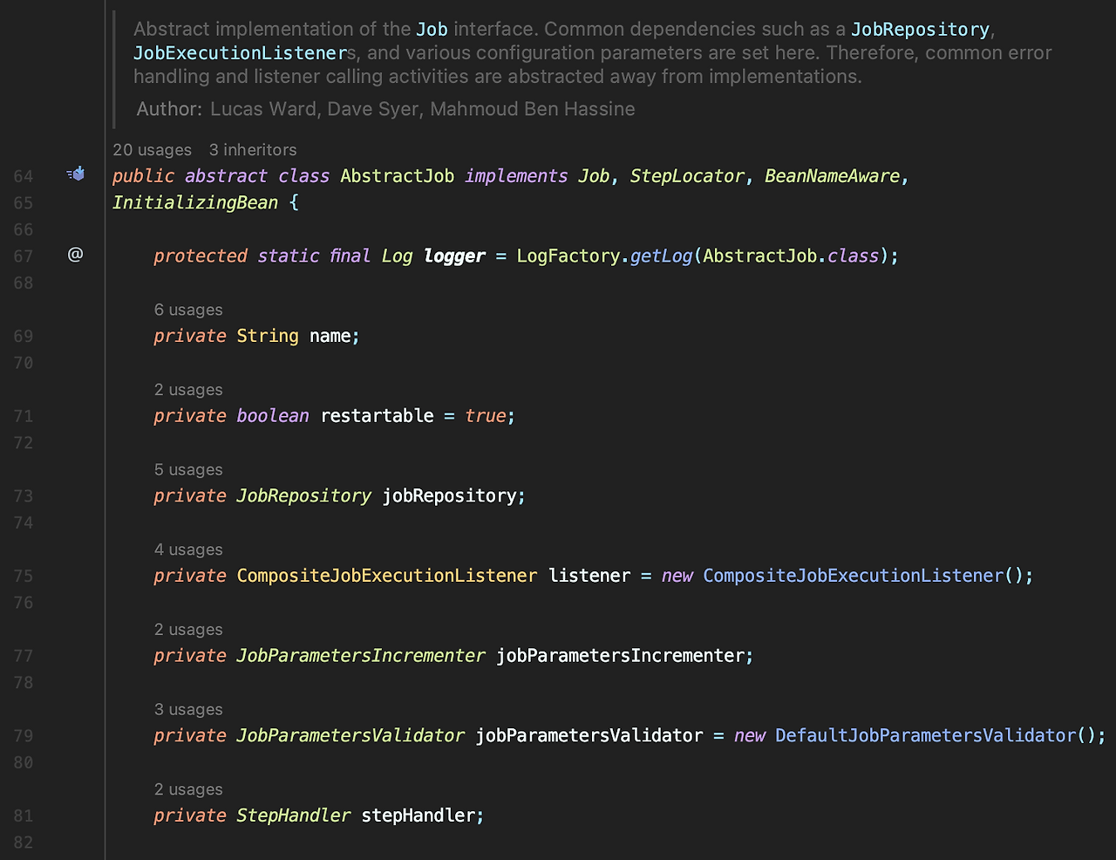Select the StepLocator interface in the implements clause
This screenshot has height=860, width=1116.
(687, 175)
